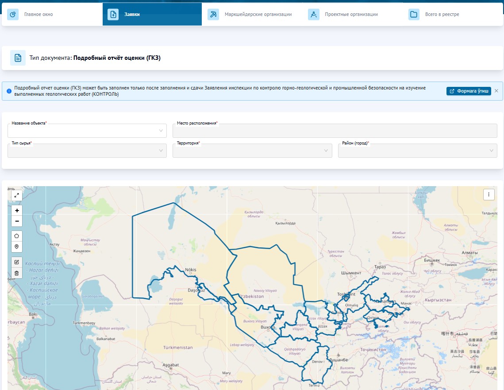The height and width of the screenshot is (390, 504).
Task: Click the Место расположения input field
Action: click(335, 131)
